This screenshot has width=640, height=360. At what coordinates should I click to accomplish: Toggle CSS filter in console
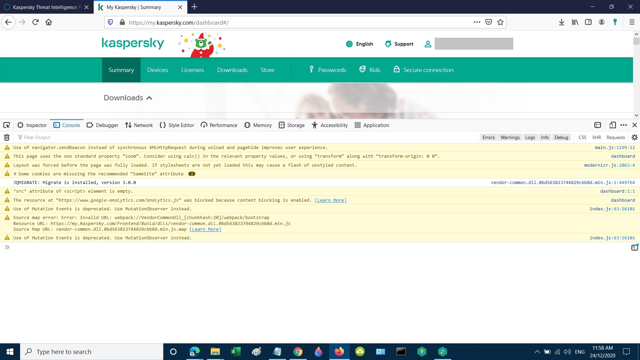click(582, 137)
